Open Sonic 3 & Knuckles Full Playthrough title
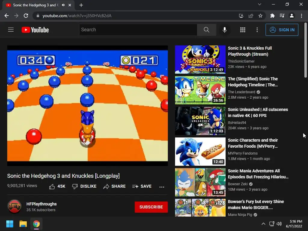The width and height of the screenshot is (308, 231). click(x=250, y=51)
